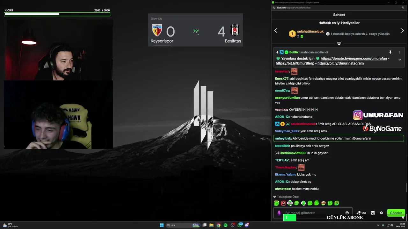Viewport: 408px width, 229px height.
Task: Open the emoji picker in message field
Action: [x=347, y=213]
